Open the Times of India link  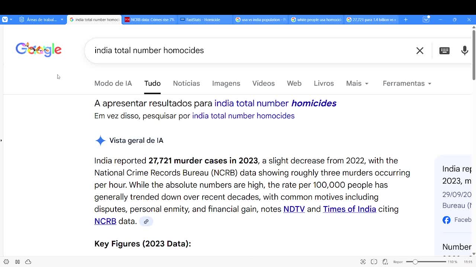(350, 209)
